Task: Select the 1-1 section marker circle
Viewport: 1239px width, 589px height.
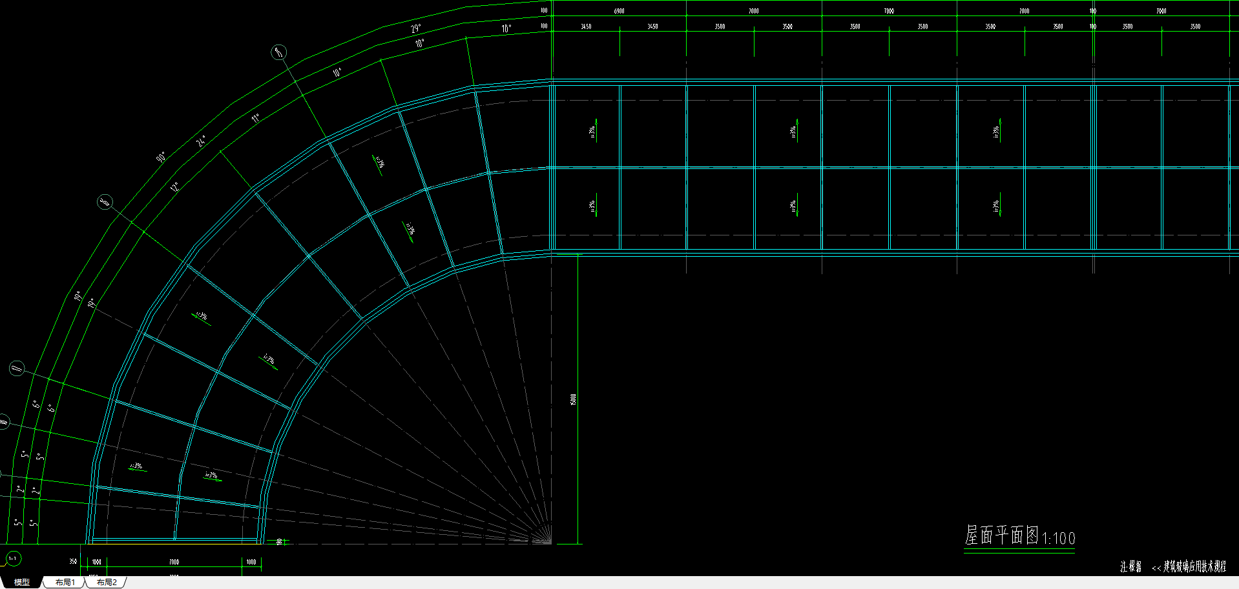Action: (13, 559)
